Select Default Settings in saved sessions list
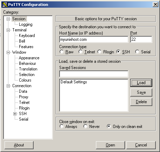160x152 pixels. 74,82
